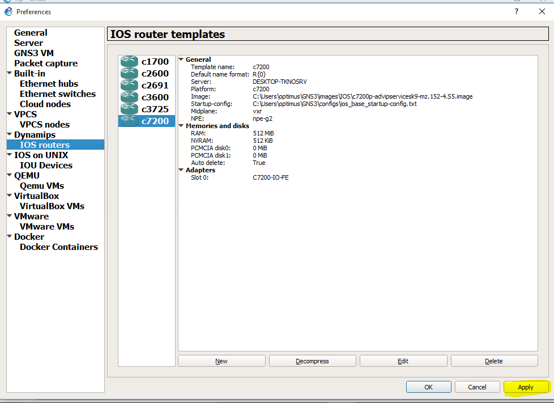554x403 pixels.
Task: Click Default name format R{0} value
Action: [x=259, y=74]
